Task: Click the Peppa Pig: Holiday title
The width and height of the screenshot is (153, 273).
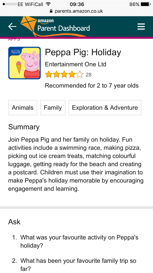Action: pyautogui.click(x=83, y=52)
